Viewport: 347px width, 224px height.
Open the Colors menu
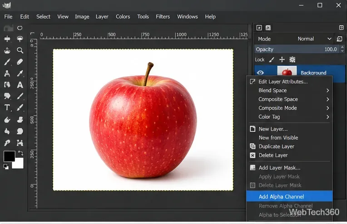(123, 17)
